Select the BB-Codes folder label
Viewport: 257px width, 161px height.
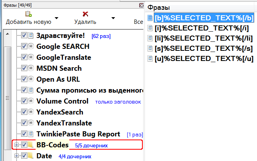pyautogui.click(x=52, y=145)
